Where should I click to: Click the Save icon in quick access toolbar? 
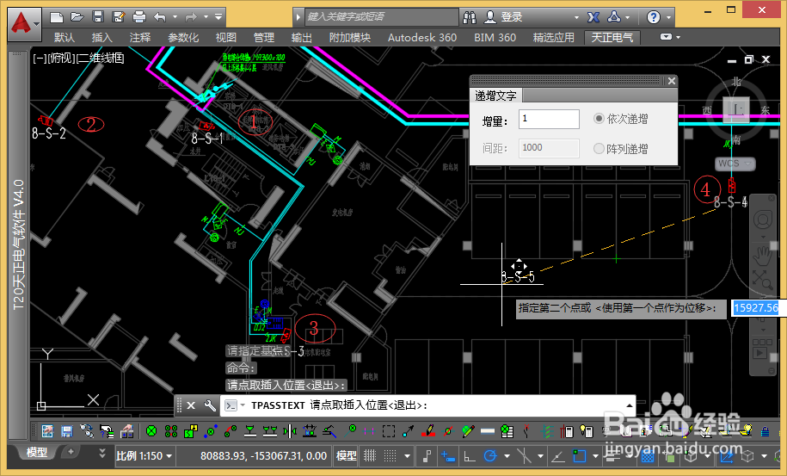click(98, 17)
